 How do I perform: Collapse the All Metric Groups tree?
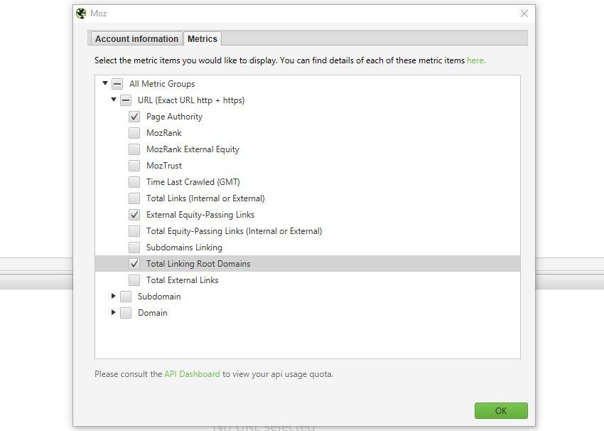click(105, 84)
